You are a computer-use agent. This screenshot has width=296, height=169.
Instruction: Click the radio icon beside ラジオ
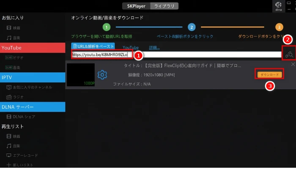click(9, 97)
